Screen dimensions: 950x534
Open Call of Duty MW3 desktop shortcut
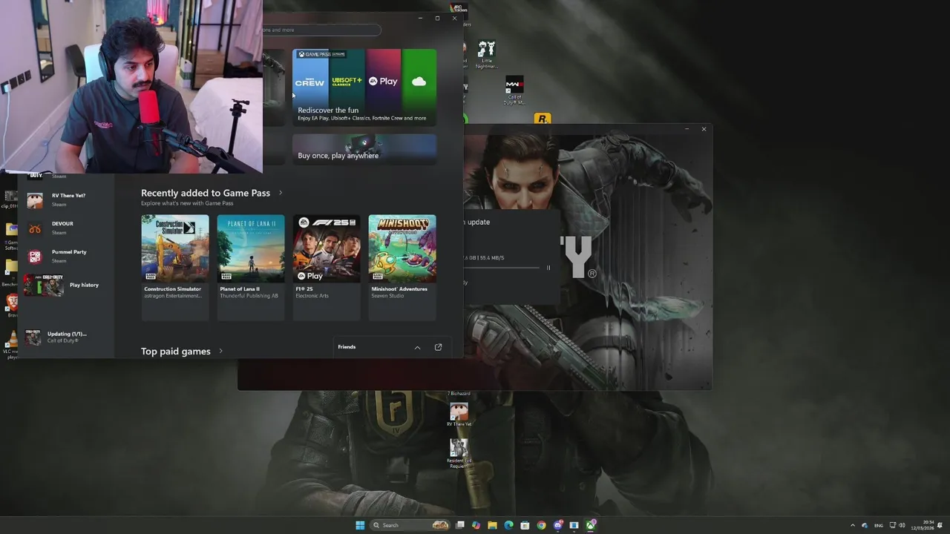point(514,90)
